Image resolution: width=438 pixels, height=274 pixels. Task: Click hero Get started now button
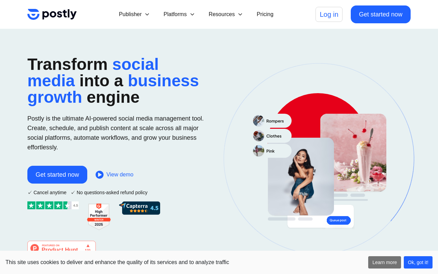pyautogui.click(x=57, y=175)
